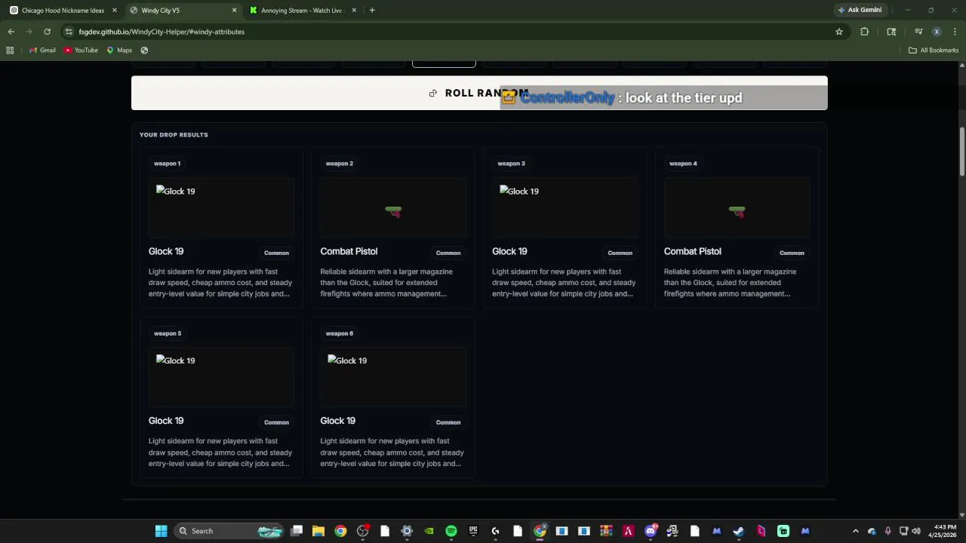Click the weapon 3 label
The height and width of the screenshot is (543, 966).
(x=511, y=163)
